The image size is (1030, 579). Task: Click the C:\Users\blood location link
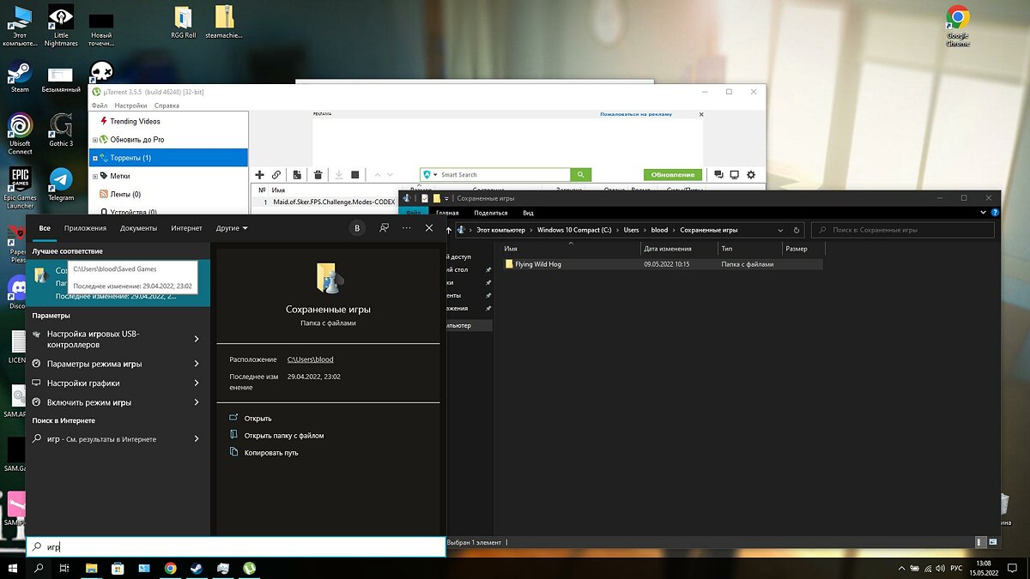310,359
